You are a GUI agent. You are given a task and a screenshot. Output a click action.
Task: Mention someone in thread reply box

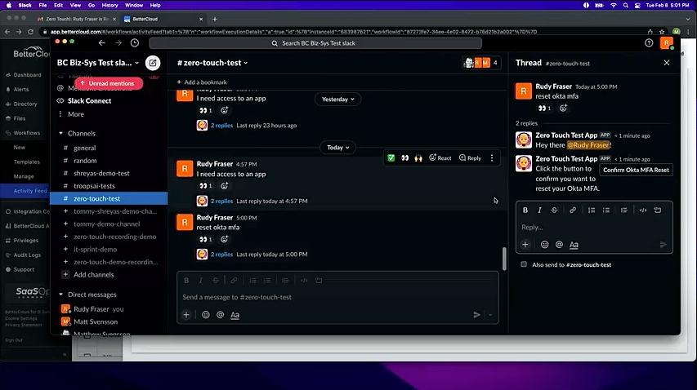tap(559, 245)
